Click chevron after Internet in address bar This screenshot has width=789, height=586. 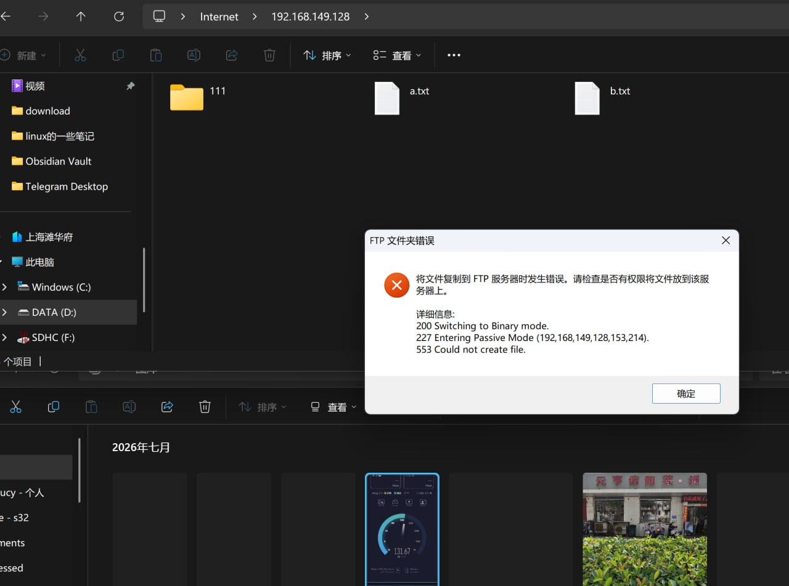(255, 17)
